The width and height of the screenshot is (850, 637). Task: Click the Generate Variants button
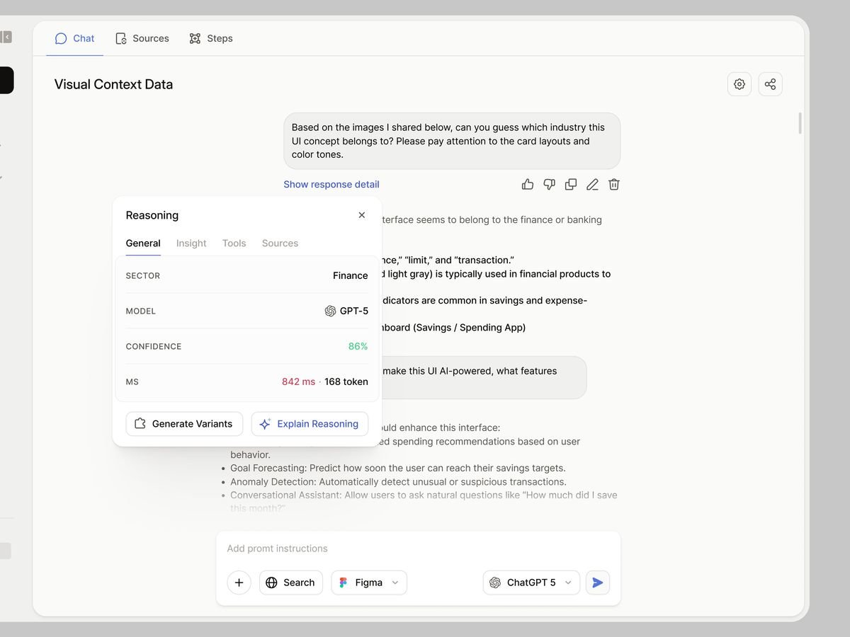pos(184,424)
